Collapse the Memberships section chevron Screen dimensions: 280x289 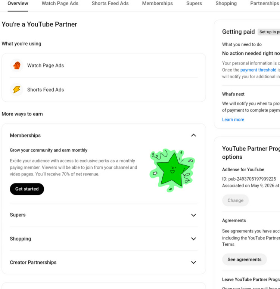tap(193, 135)
